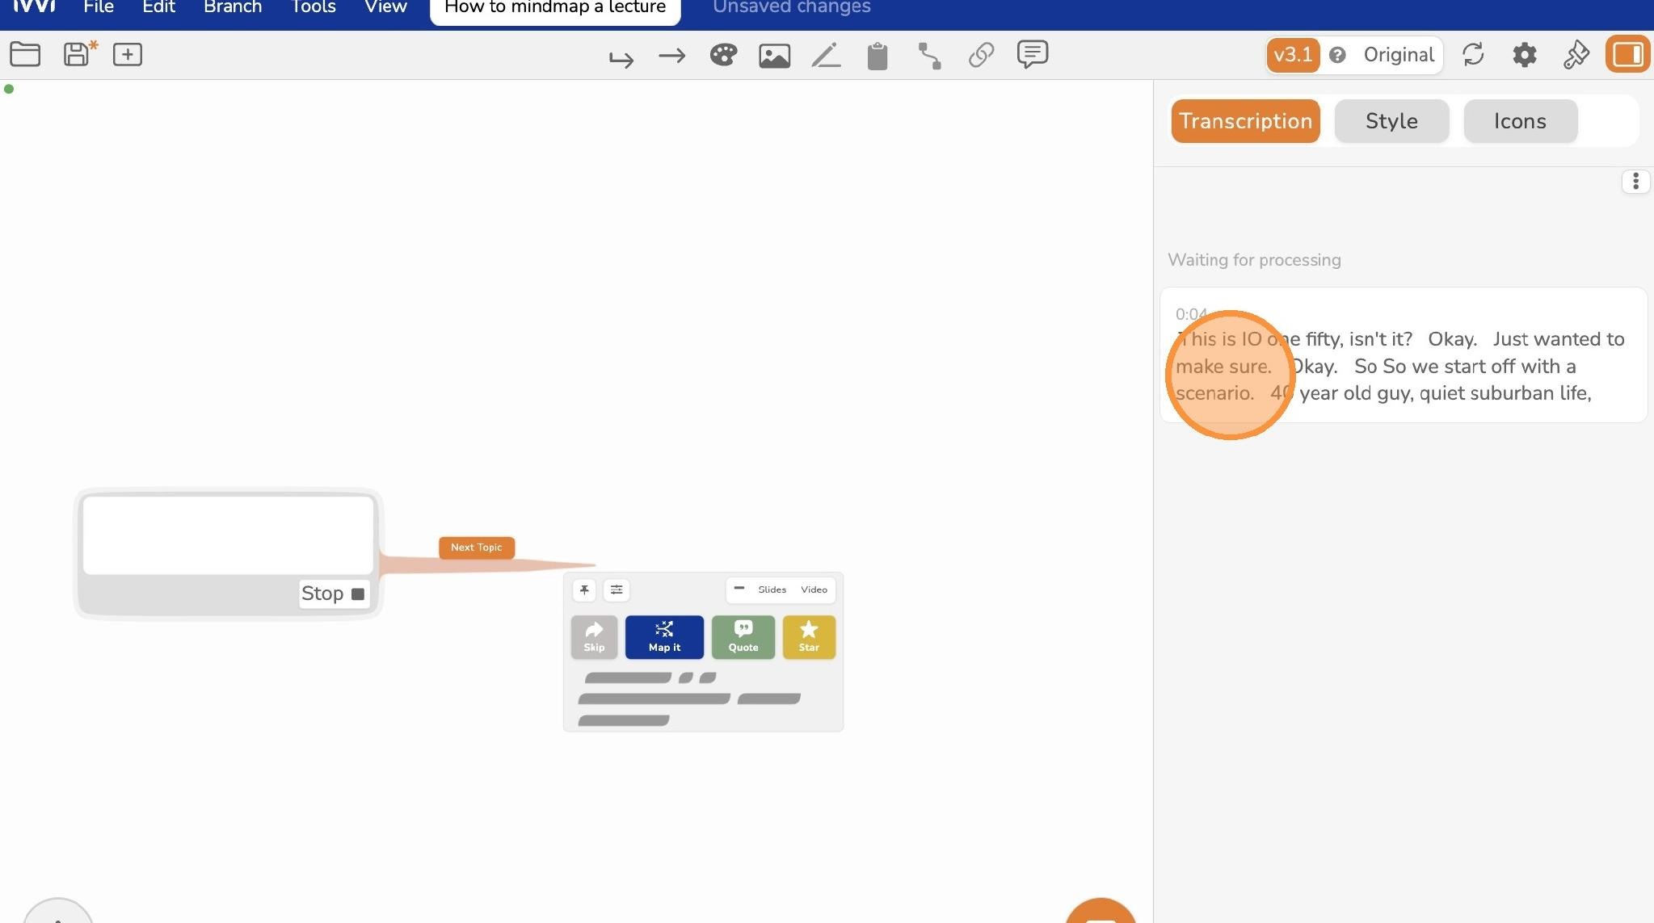Insert an image using the picture icon
The width and height of the screenshot is (1654, 923).
pyautogui.click(x=774, y=55)
